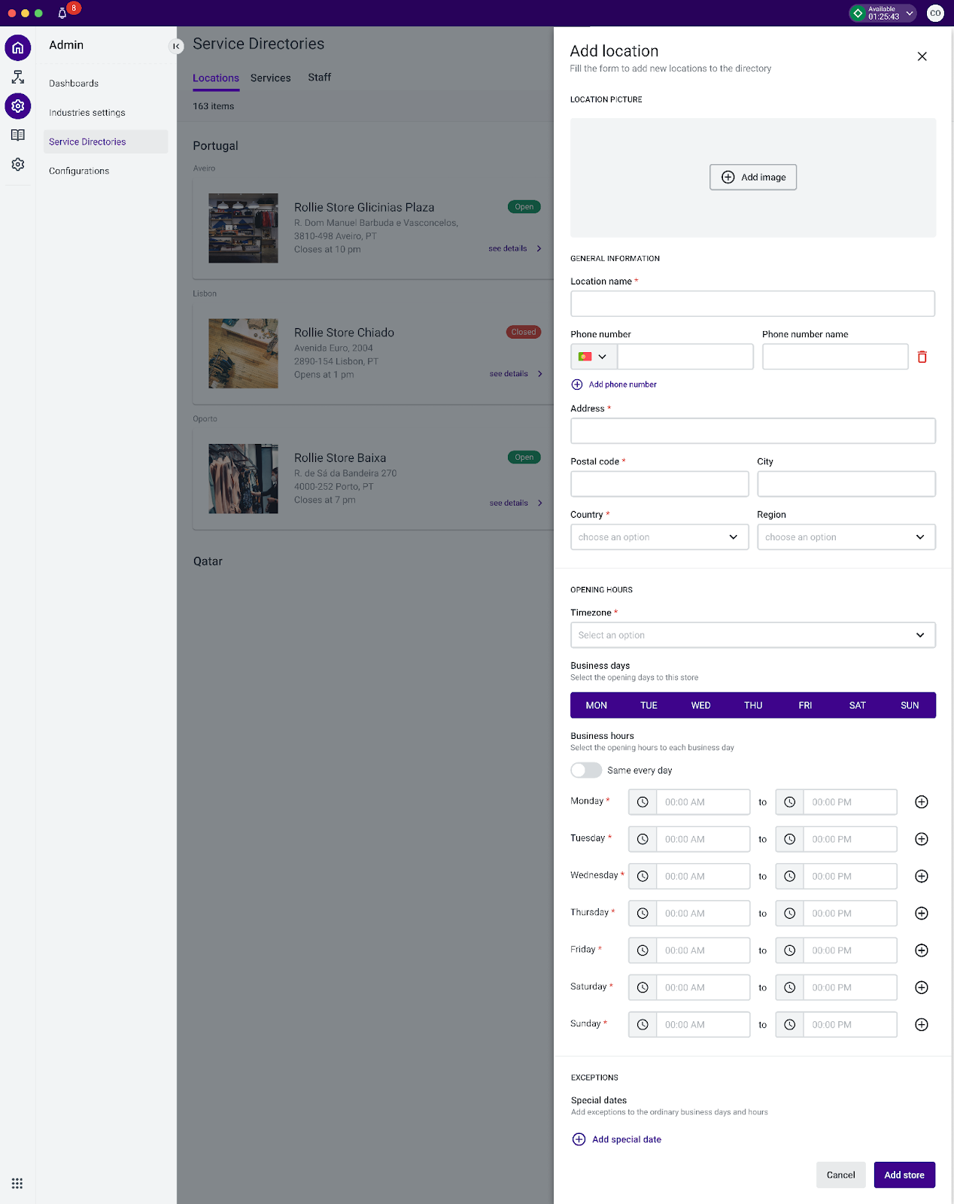Toggle the Same every day switch
954x1204 pixels.
point(586,770)
